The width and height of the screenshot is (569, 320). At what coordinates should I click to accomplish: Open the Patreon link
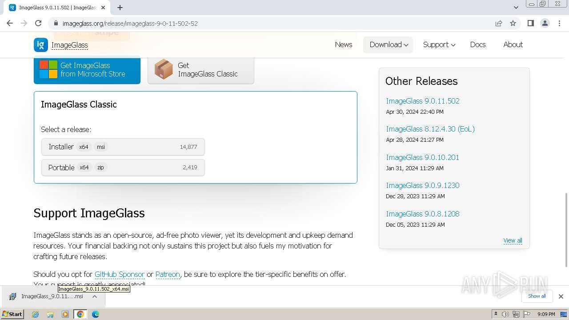(x=168, y=274)
